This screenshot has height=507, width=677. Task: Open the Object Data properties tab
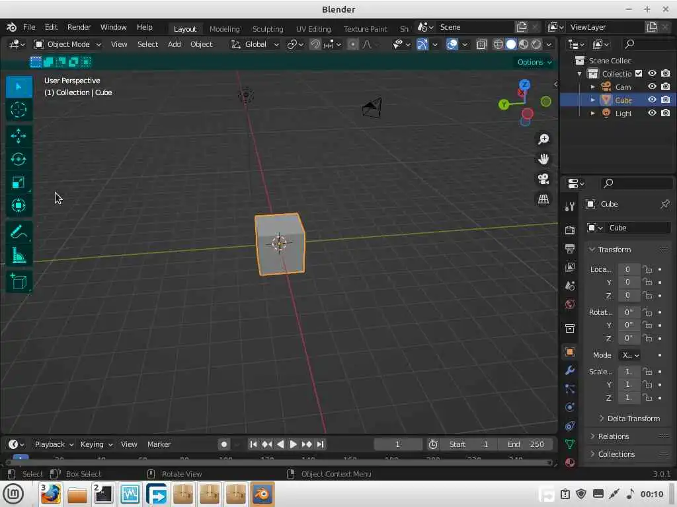[x=570, y=444]
